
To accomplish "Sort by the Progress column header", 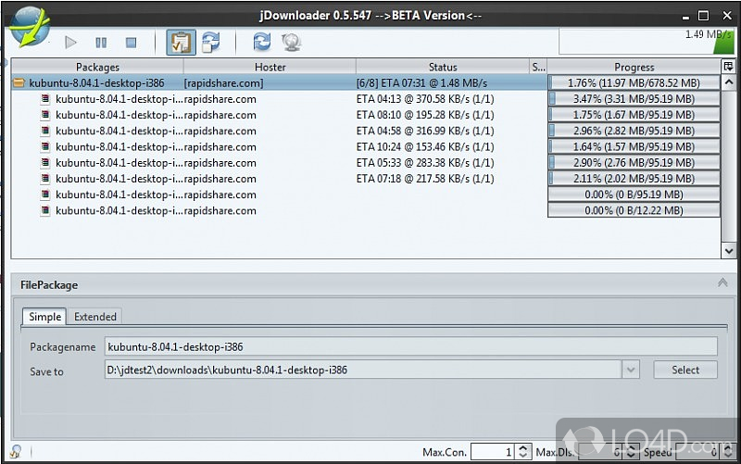I will [634, 67].
